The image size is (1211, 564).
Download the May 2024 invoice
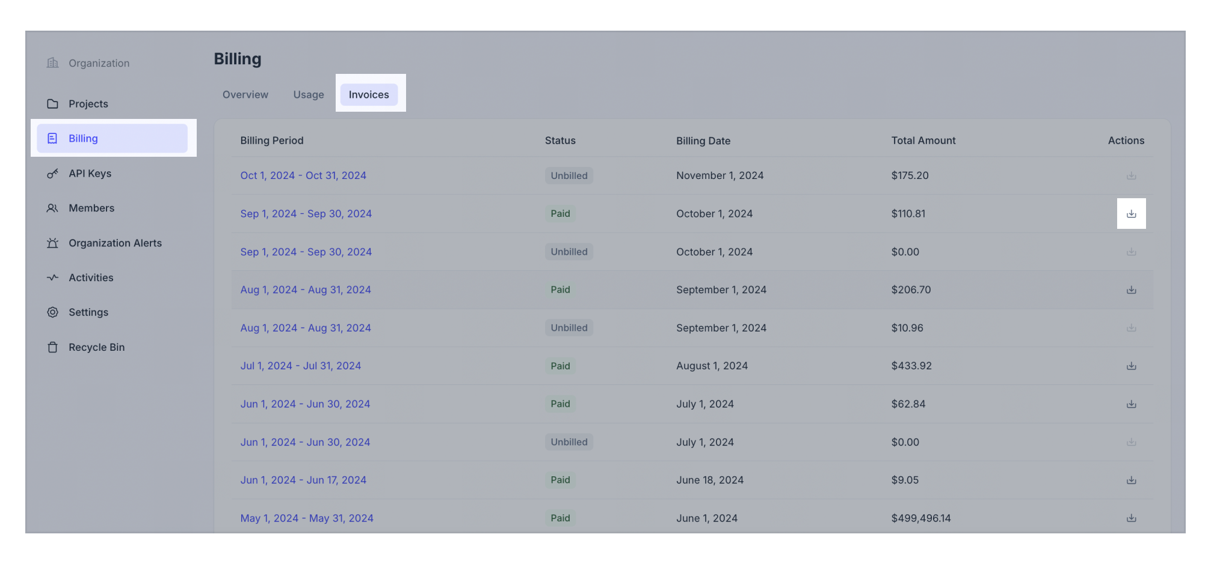tap(1132, 518)
